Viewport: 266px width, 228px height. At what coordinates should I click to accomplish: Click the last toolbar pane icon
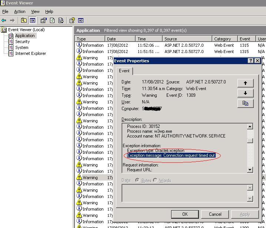click(81, 20)
